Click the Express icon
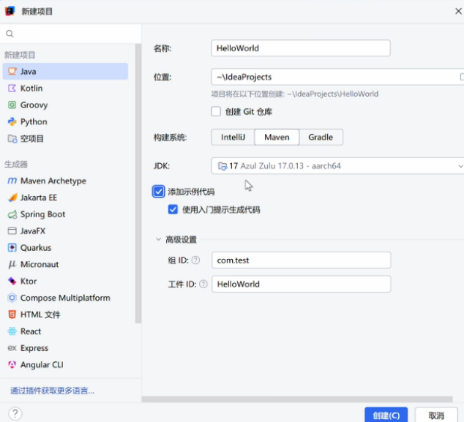The image size is (464, 422). (12, 348)
